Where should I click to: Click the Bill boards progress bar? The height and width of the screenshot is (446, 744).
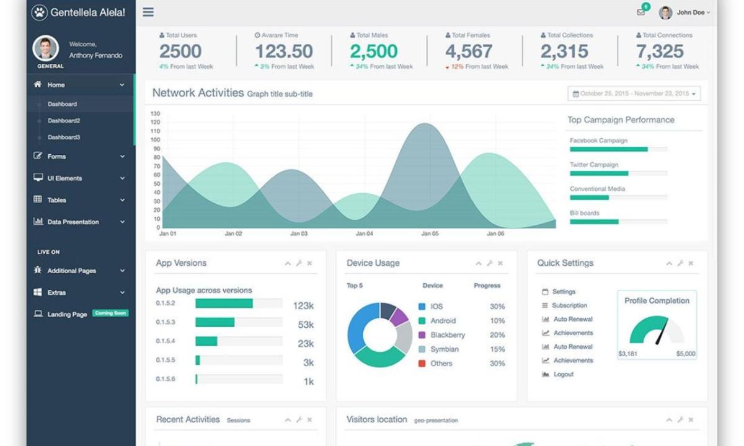pos(619,222)
